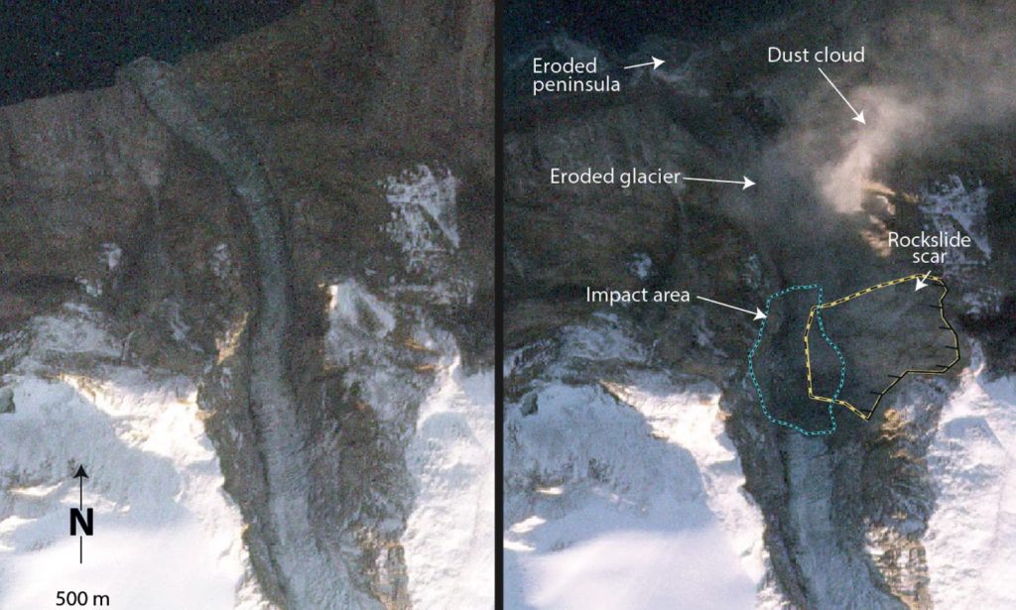This screenshot has width=1016, height=610.
Task: Select the Eroded glacier text label
Action: (x=615, y=177)
